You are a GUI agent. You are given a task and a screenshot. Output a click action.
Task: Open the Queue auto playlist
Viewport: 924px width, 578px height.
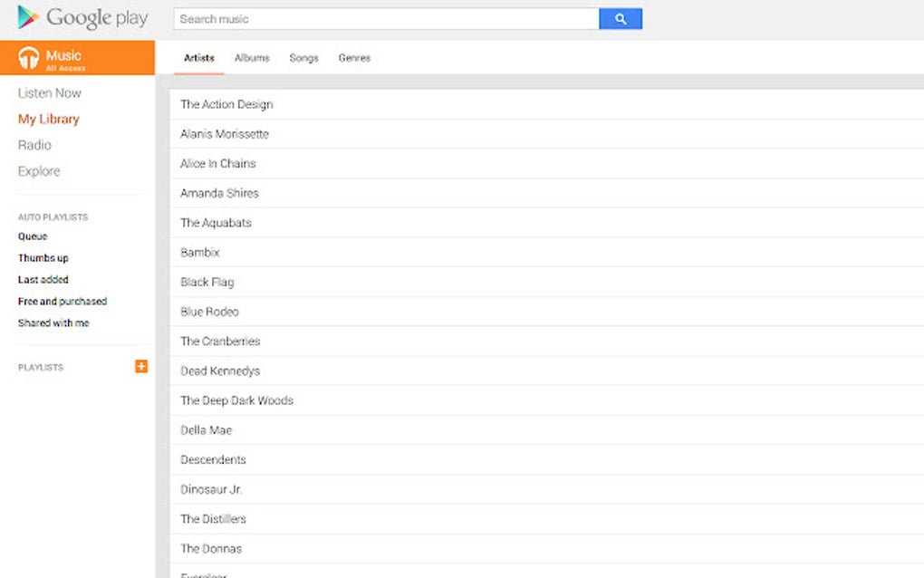click(32, 236)
